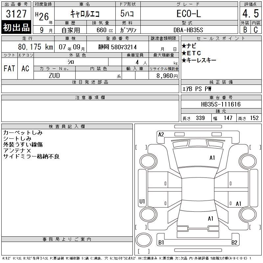Click the A1 mark on right rear door

[239, 204]
